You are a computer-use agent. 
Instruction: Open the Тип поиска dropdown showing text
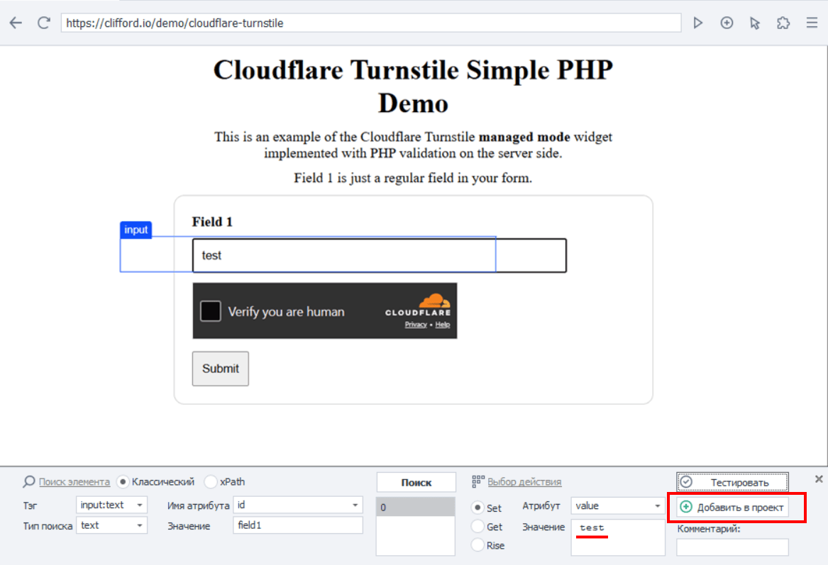[x=111, y=525]
